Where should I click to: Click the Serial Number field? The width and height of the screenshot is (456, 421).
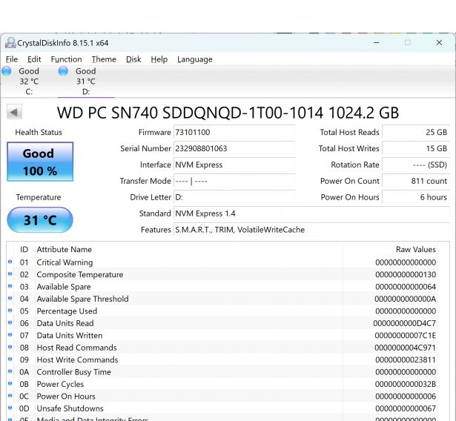click(x=234, y=148)
